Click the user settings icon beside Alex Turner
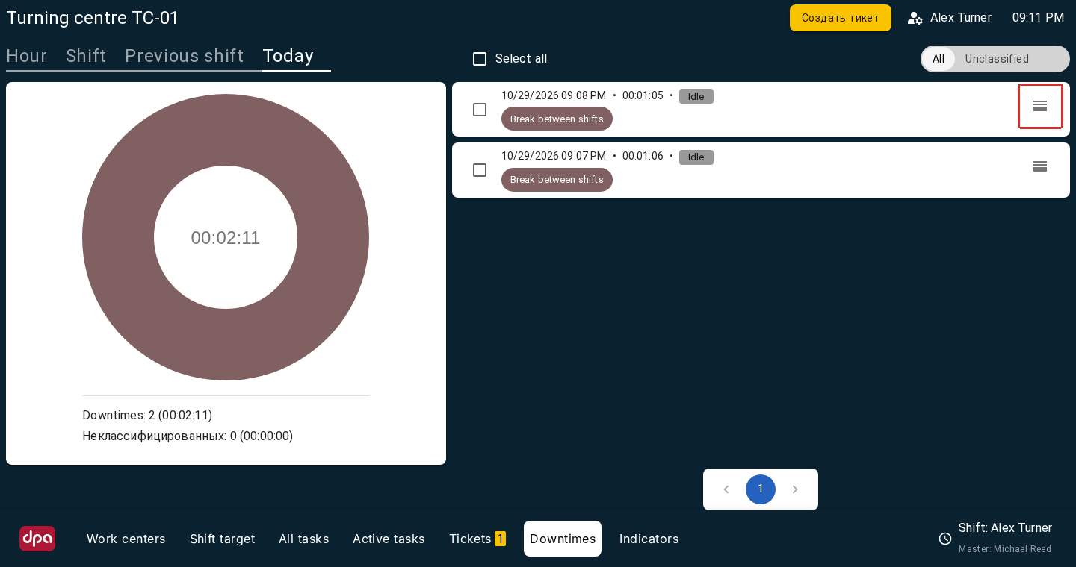 [x=915, y=18]
